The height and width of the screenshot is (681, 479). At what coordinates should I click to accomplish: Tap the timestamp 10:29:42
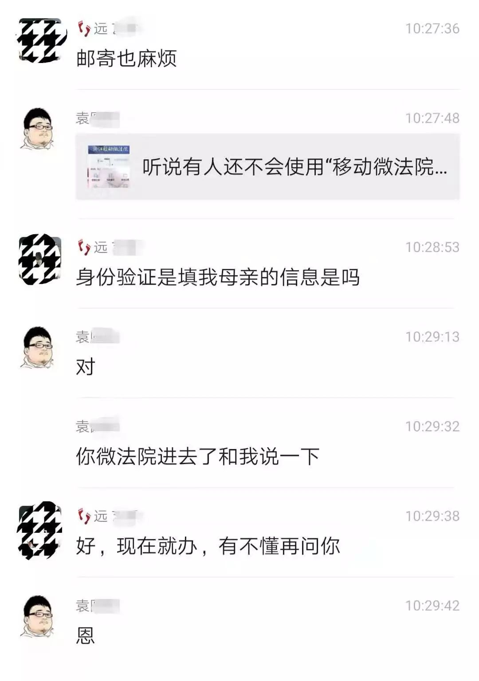click(432, 606)
